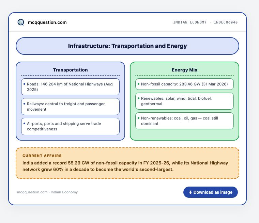This screenshot has height=223, width=259.
Task: Click the green bullet beside Non-fossil capacity
Action: pyautogui.click(x=138, y=84)
